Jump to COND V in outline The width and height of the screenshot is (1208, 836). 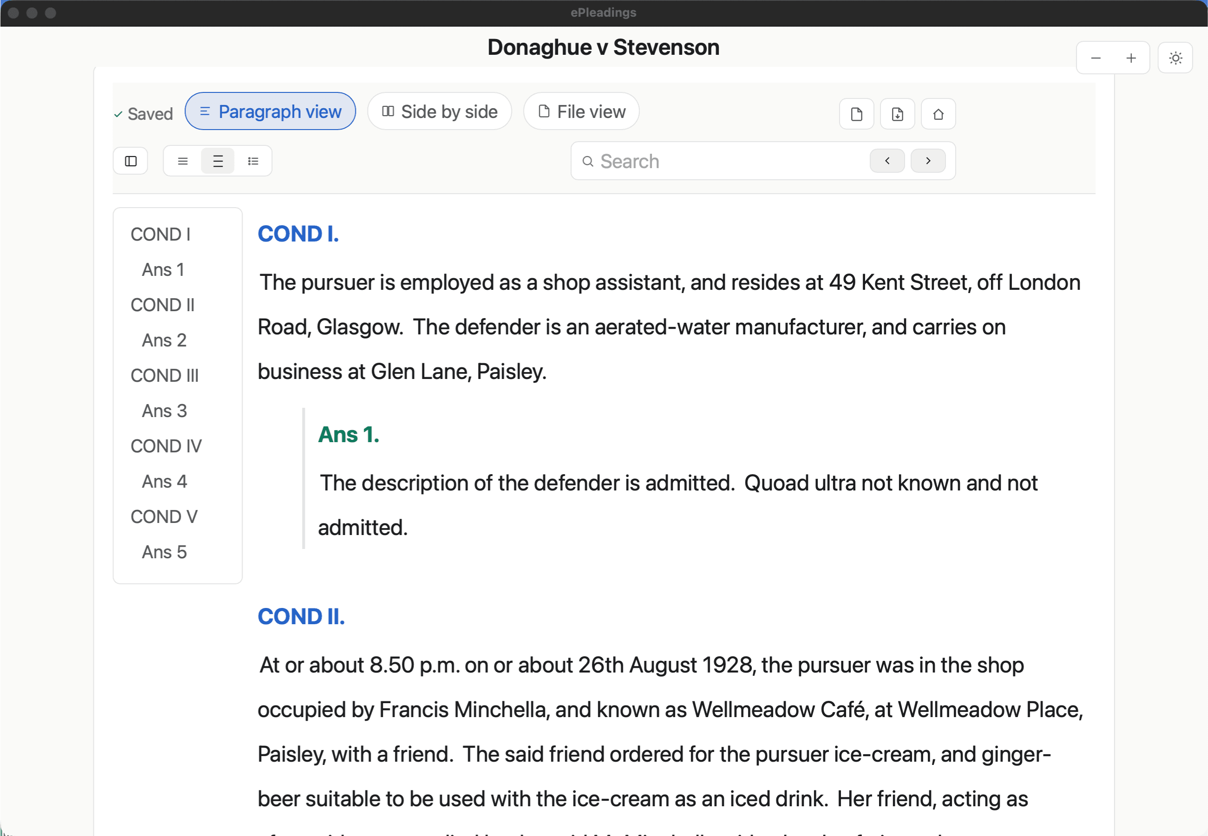[x=164, y=517]
